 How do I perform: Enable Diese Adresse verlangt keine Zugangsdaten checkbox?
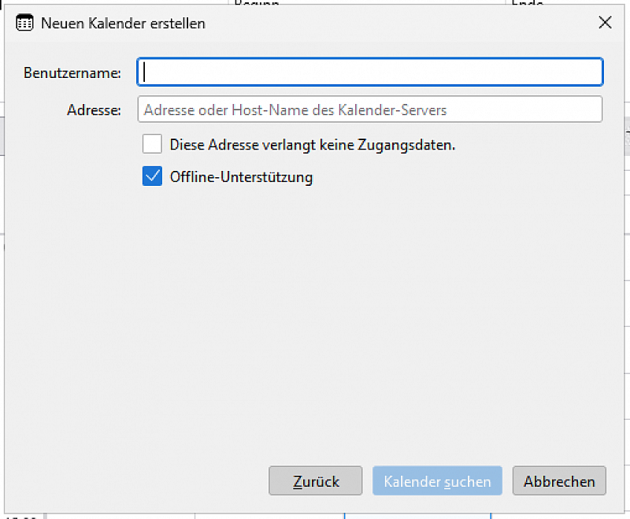pos(152,144)
